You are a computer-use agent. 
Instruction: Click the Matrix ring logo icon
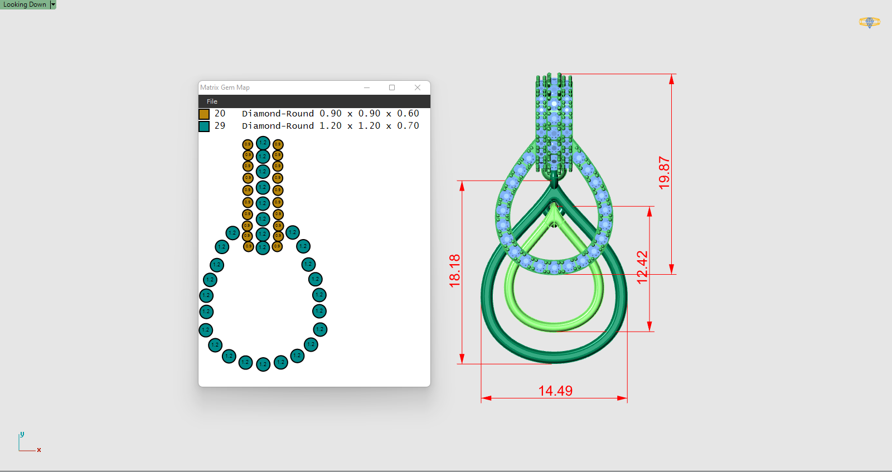click(869, 22)
